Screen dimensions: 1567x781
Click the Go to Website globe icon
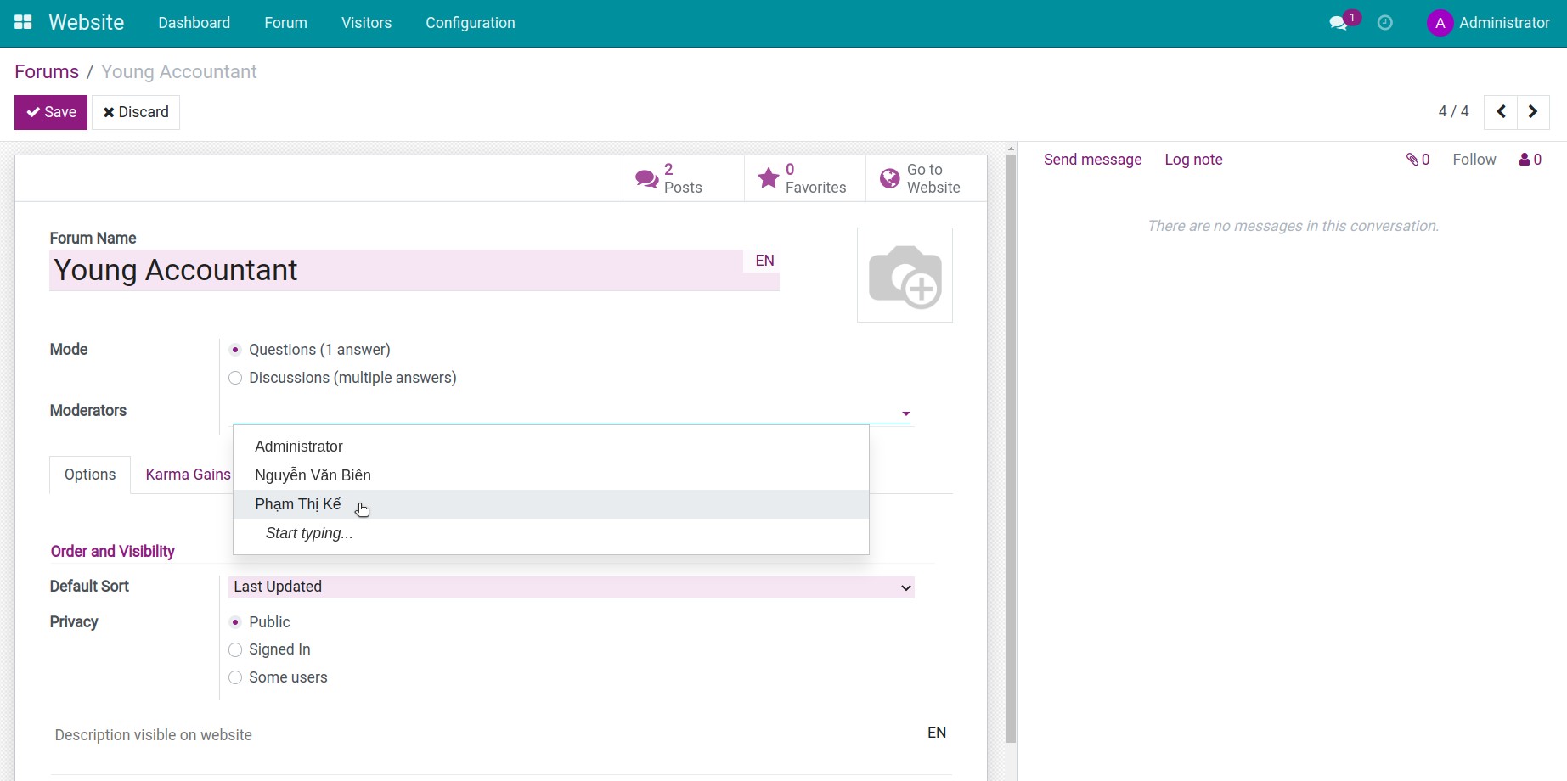click(x=889, y=178)
